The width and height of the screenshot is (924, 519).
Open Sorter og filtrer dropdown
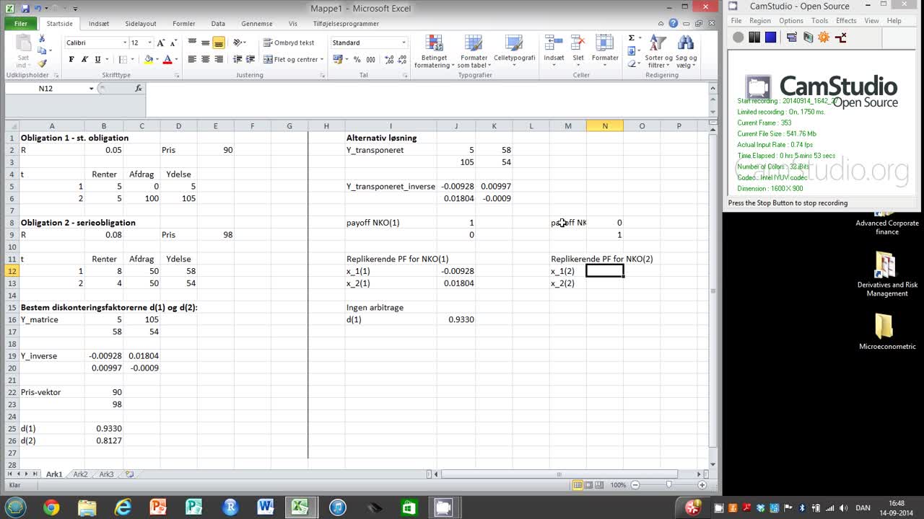coord(658,51)
